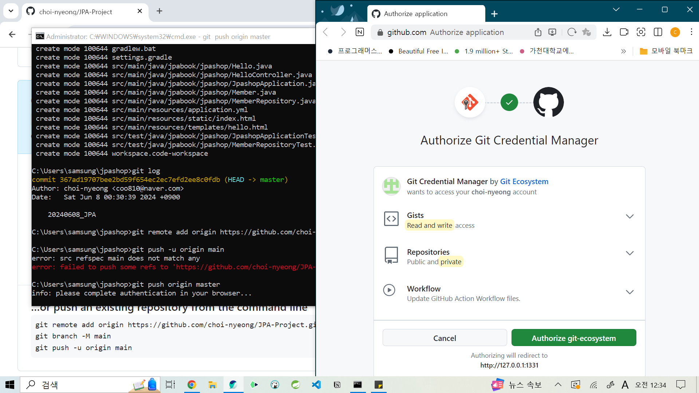Open the Beautiful Free I... bookmark
The height and width of the screenshot is (393, 699).
(418, 51)
